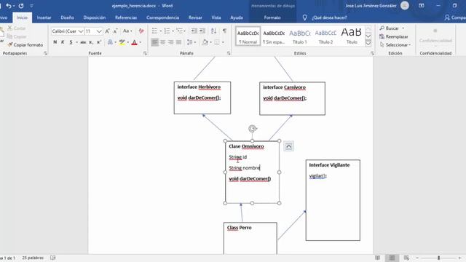
Task: Click the Undo arrow in title bar
Action: tap(9, 6)
